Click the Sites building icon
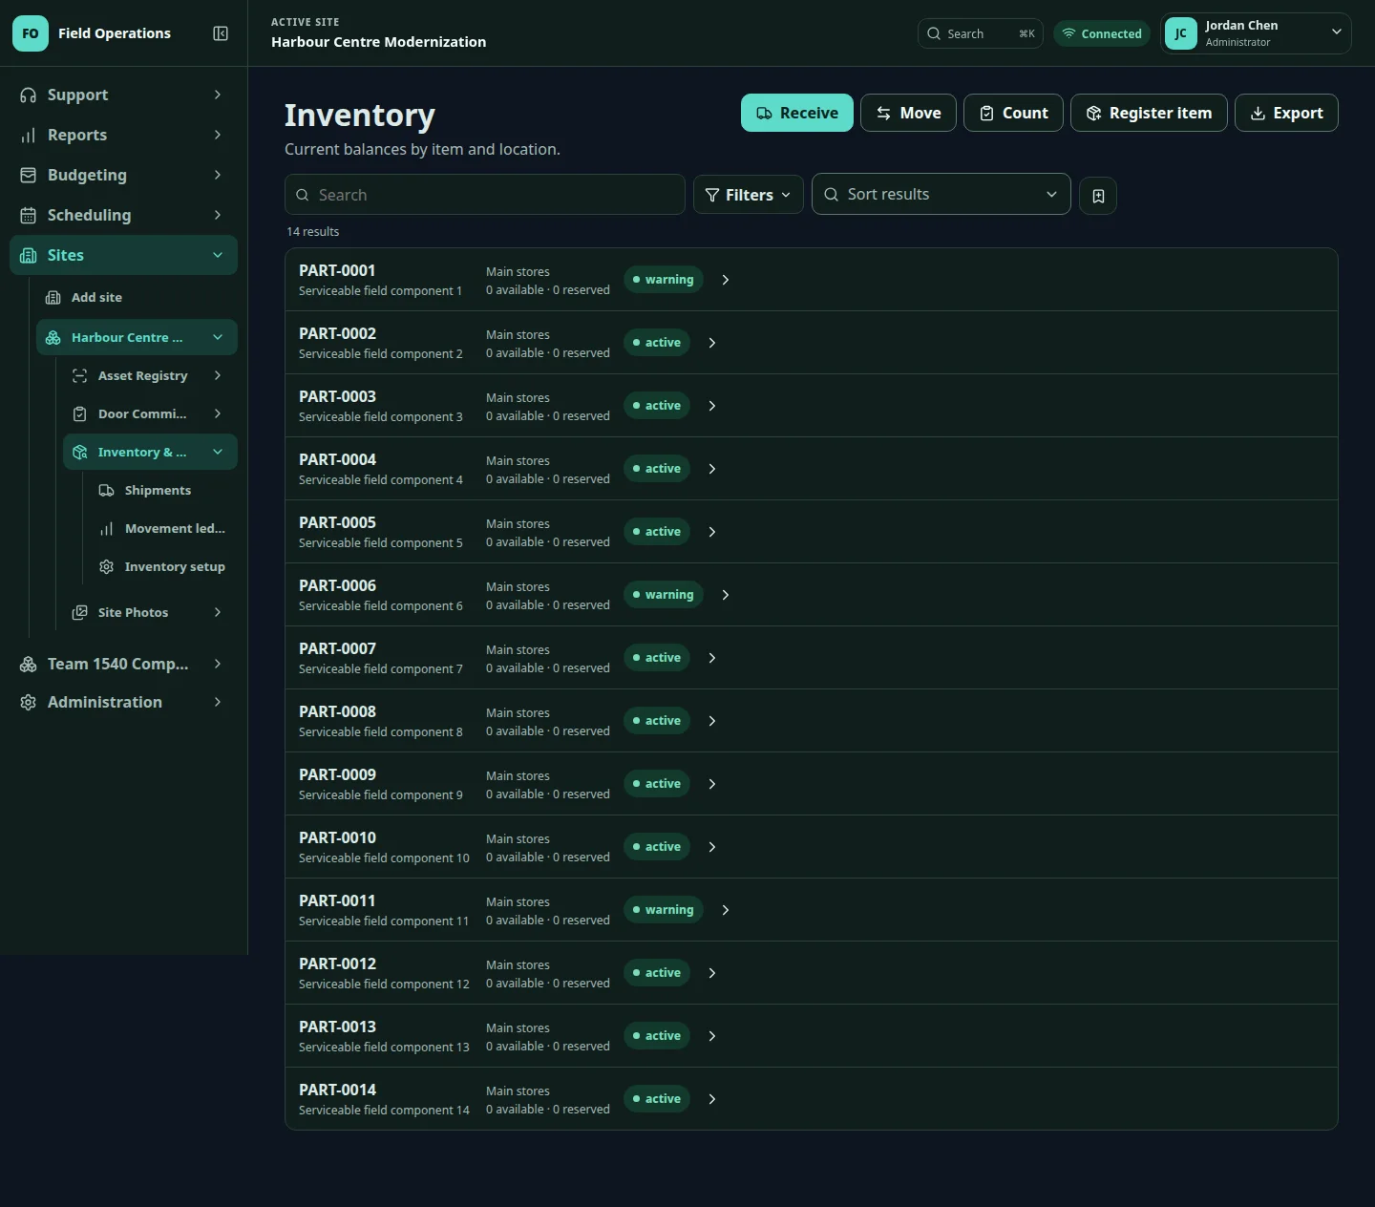The height and width of the screenshot is (1207, 1375). pos(29,255)
